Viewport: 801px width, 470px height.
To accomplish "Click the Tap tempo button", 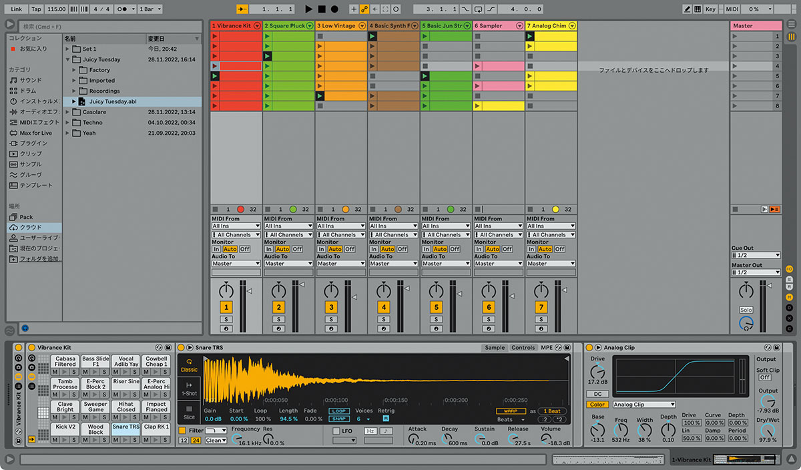I will (x=37, y=9).
